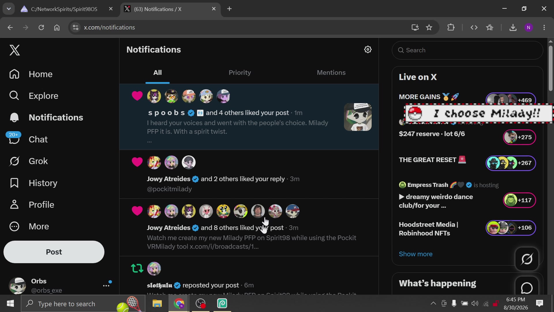Open Grok in the sidebar

point(29,161)
